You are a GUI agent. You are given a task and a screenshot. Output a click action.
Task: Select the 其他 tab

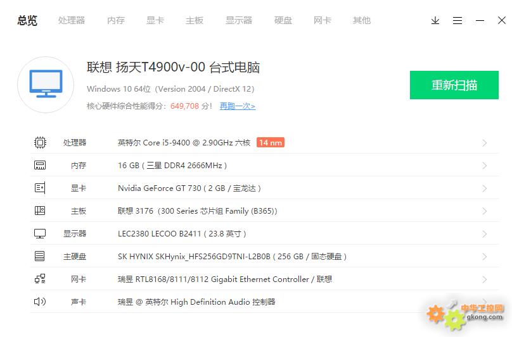click(x=361, y=20)
